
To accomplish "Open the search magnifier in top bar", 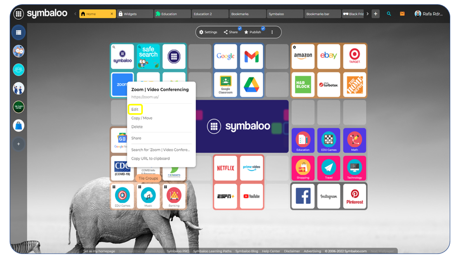I will tap(389, 14).
